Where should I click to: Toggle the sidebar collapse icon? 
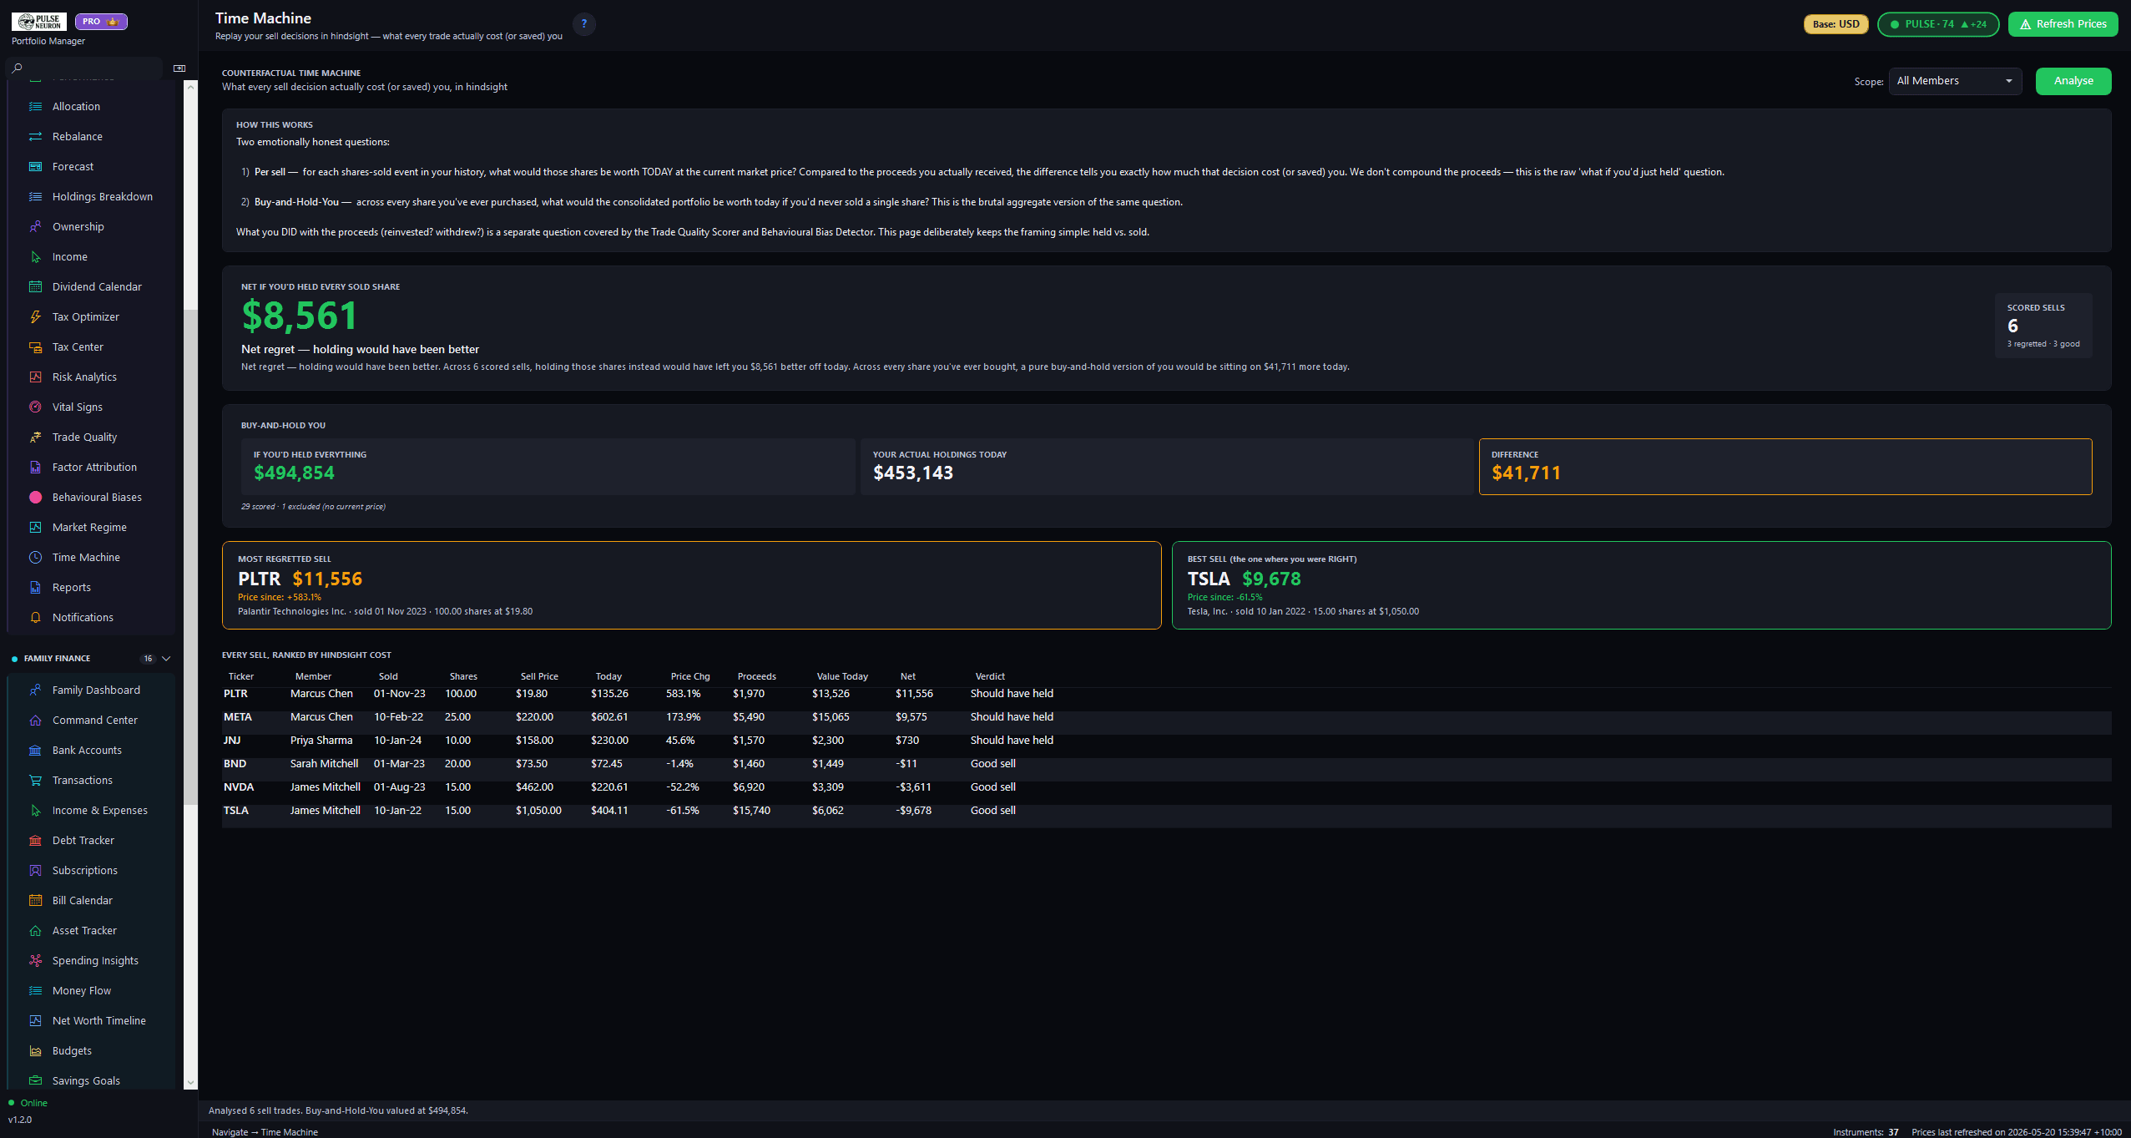pyautogui.click(x=179, y=68)
